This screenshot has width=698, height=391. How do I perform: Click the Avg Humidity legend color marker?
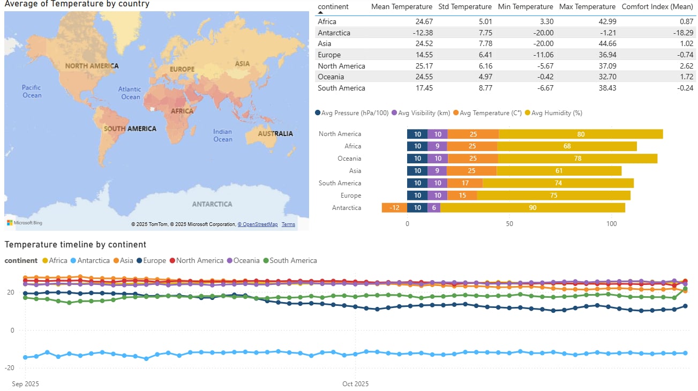tap(527, 113)
